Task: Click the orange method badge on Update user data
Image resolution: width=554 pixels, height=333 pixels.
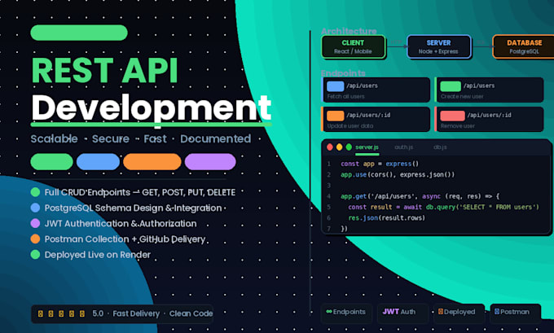Action: tap(336, 116)
